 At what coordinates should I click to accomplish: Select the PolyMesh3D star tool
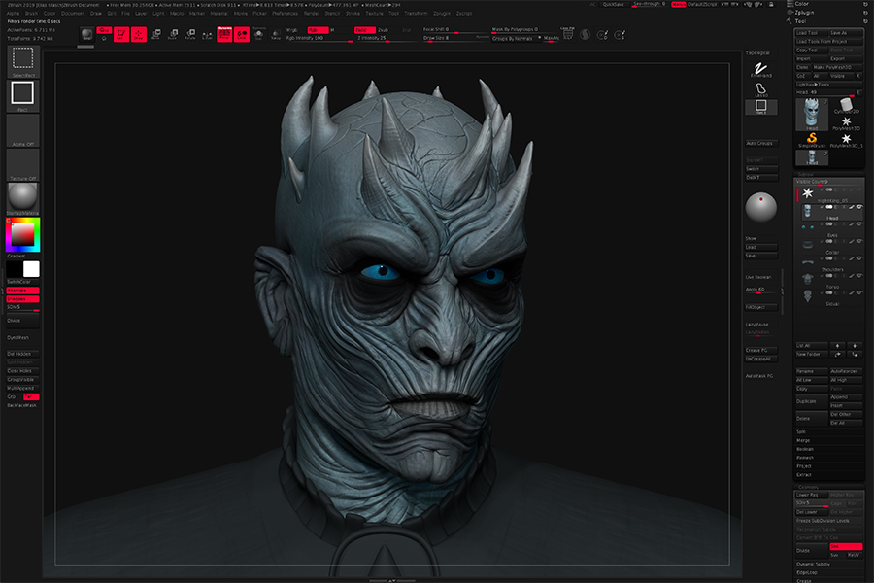(x=846, y=122)
